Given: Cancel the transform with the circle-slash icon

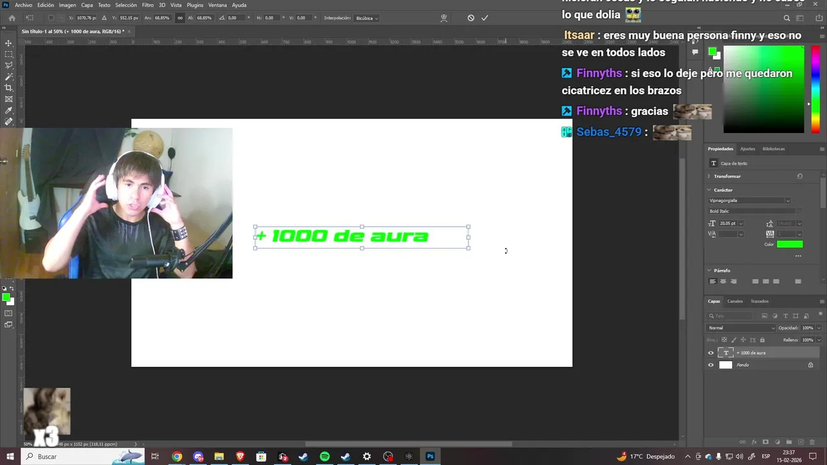Looking at the screenshot, I should click(471, 18).
